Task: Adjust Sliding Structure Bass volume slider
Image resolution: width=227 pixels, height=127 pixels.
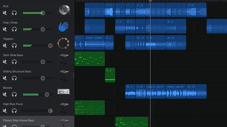Action: 43,78
